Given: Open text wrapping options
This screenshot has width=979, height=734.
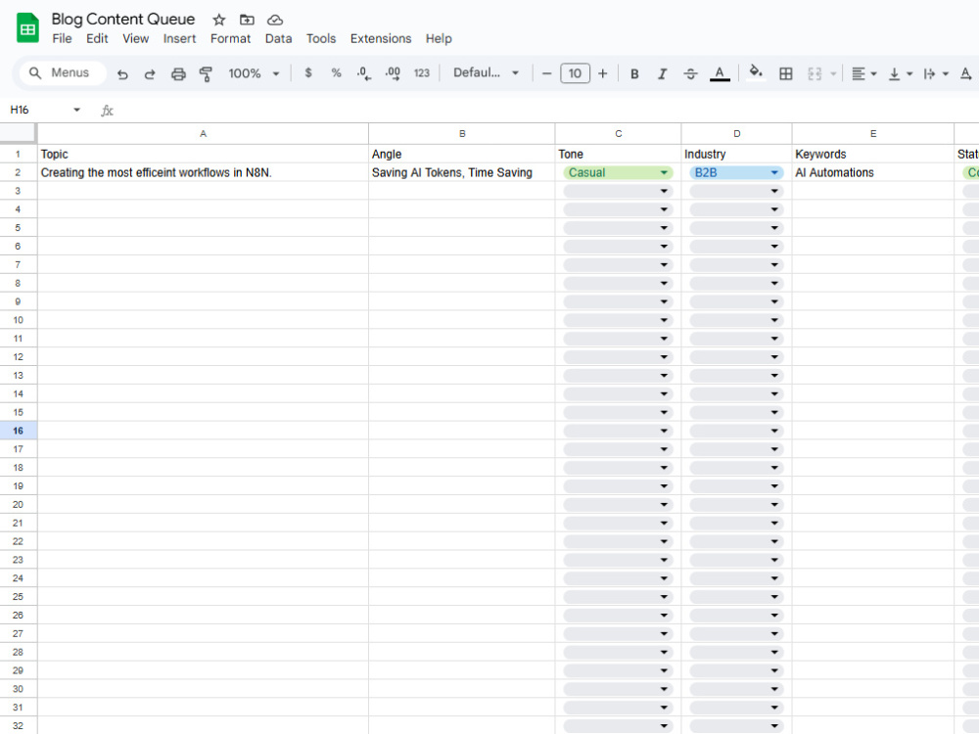Looking at the screenshot, I should (936, 74).
